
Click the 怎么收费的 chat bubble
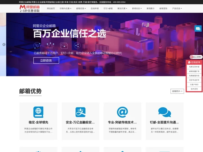pos(196,57)
